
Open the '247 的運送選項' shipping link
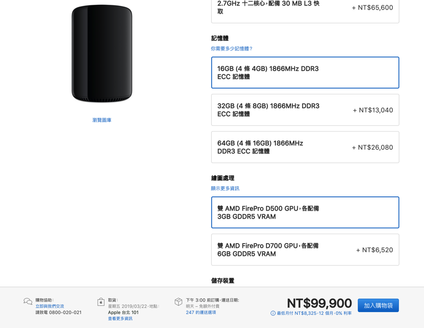[201, 312]
